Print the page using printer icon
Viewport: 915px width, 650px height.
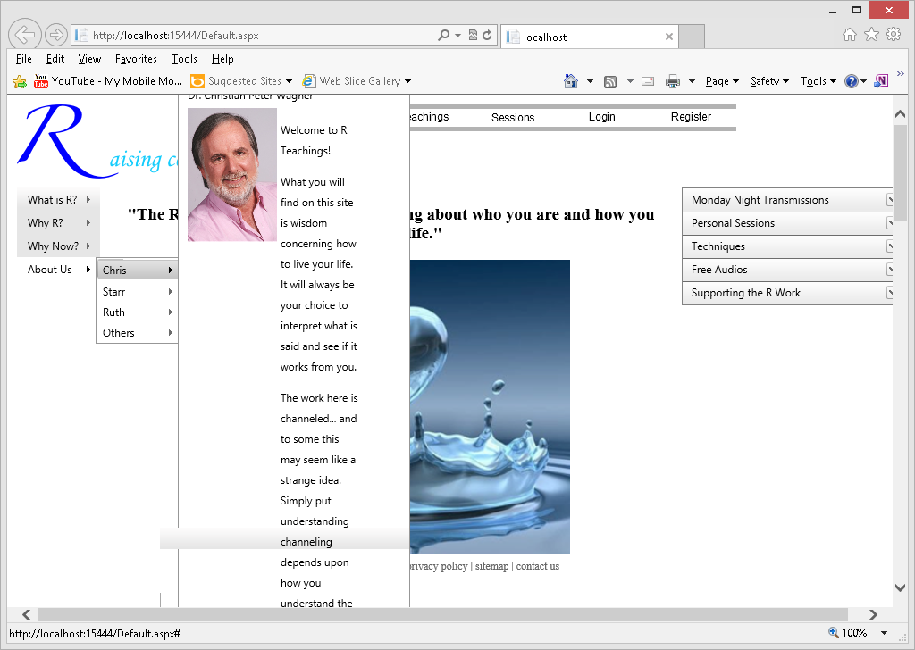point(673,81)
